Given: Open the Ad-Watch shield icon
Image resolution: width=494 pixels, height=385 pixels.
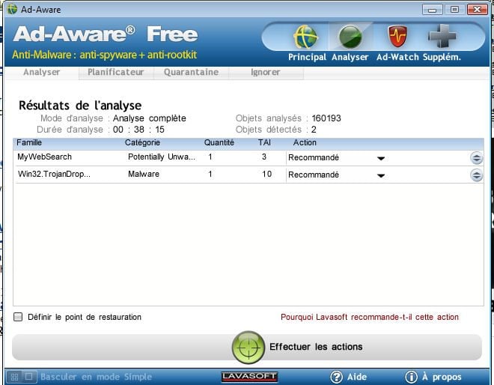Looking at the screenshot, I should (396, 37).
